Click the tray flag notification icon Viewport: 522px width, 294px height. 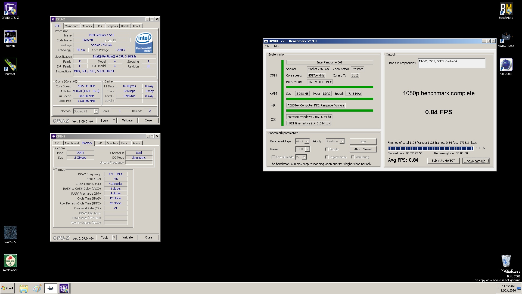tap(519, 289)
